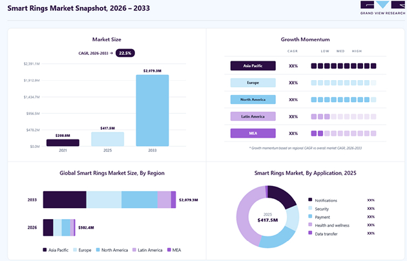The image size is (407, 261).
Task: Click Smart Rings Market, By Application, 2025 title
Action: (x=305, y=173)
